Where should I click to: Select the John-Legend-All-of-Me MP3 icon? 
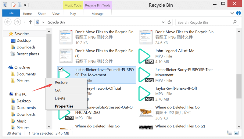pos(146,56)
